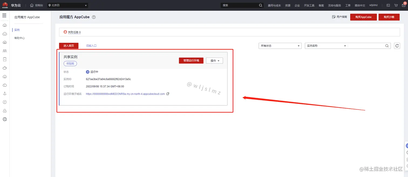The image size is (408, 177).
Task: Open the shopping cart icon
Action: (x=396, y=5)
